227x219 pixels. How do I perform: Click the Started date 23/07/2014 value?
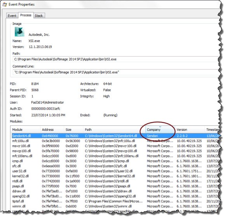[48, 115]
